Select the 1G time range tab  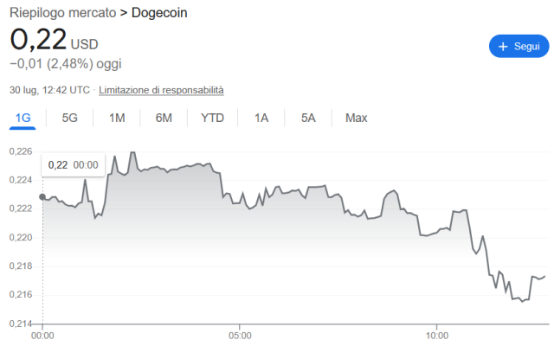(x=23, y=118)
